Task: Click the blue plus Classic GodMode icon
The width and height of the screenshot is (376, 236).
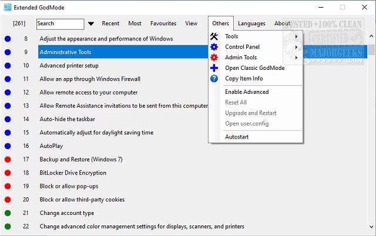Action: click(x=214, y=68)
